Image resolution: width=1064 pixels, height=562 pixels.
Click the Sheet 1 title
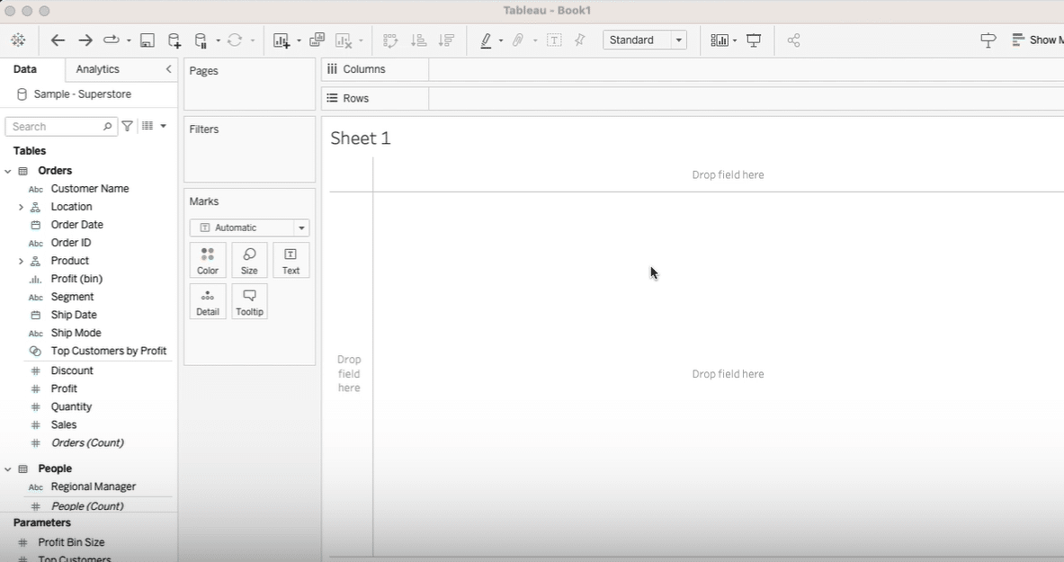(361, 138)
